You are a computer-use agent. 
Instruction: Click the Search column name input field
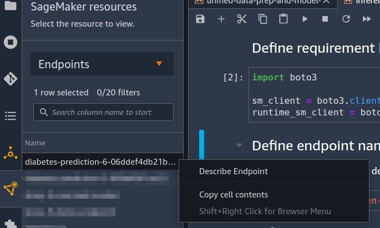click(x=104, y=112)
